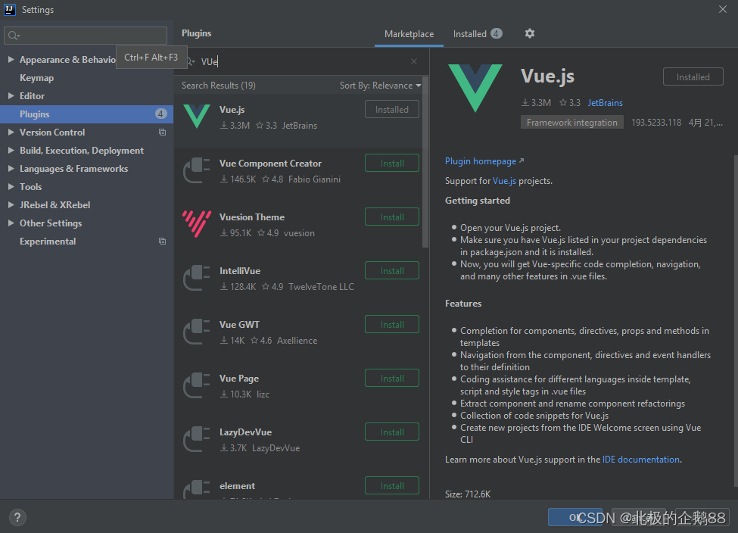Select the Vue Page plugin name
Viewport: 738px width, 533px height.
[x=239, y=379]
